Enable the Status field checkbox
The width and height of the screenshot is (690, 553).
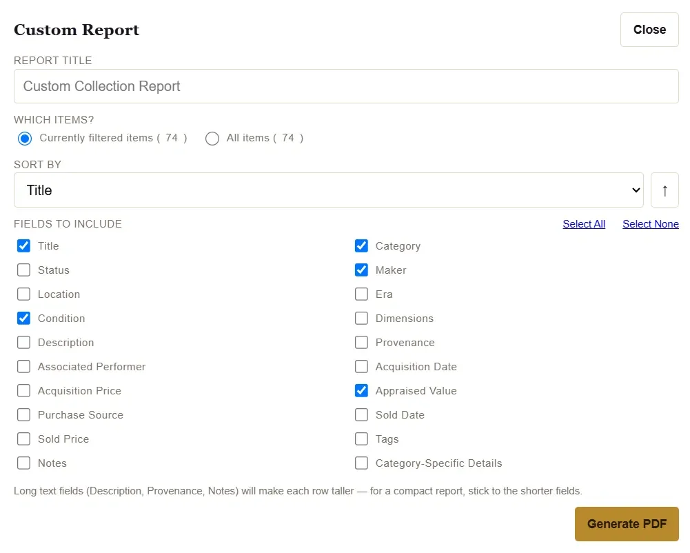(x=23, y=270)
